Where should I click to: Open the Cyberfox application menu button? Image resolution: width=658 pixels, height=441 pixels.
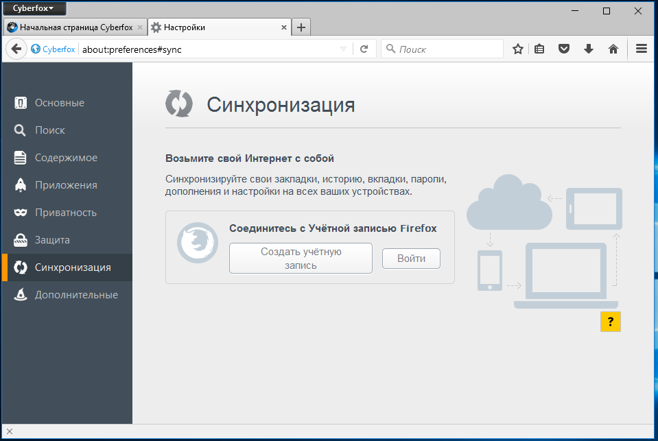point(34,8)
